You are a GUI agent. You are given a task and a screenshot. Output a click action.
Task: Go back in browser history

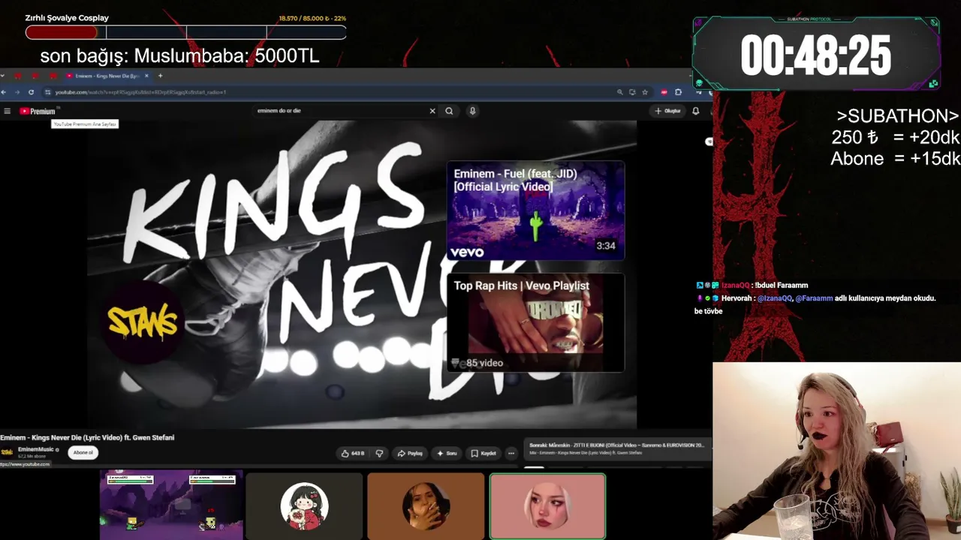point(4,92)
